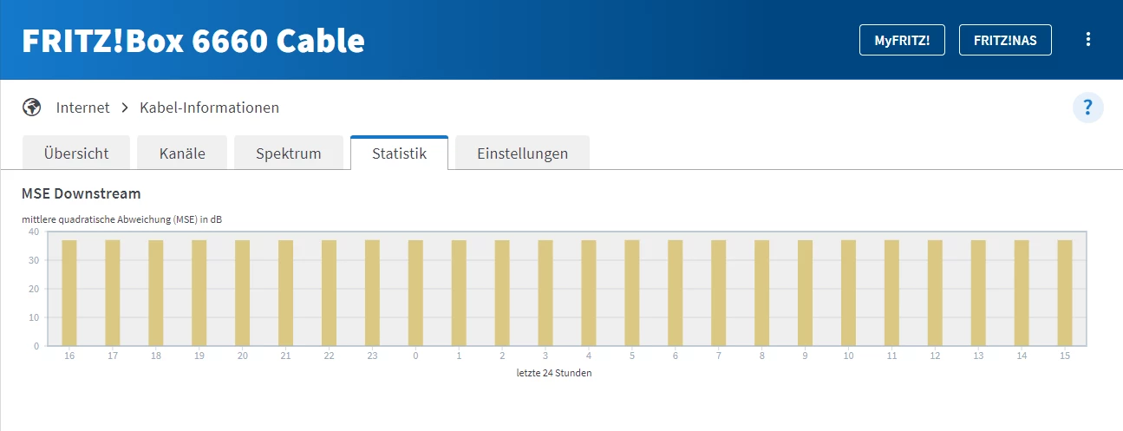Click the MSE bar for hour 11
This screenshot has height=431, width=1123.
click(892, 293)
